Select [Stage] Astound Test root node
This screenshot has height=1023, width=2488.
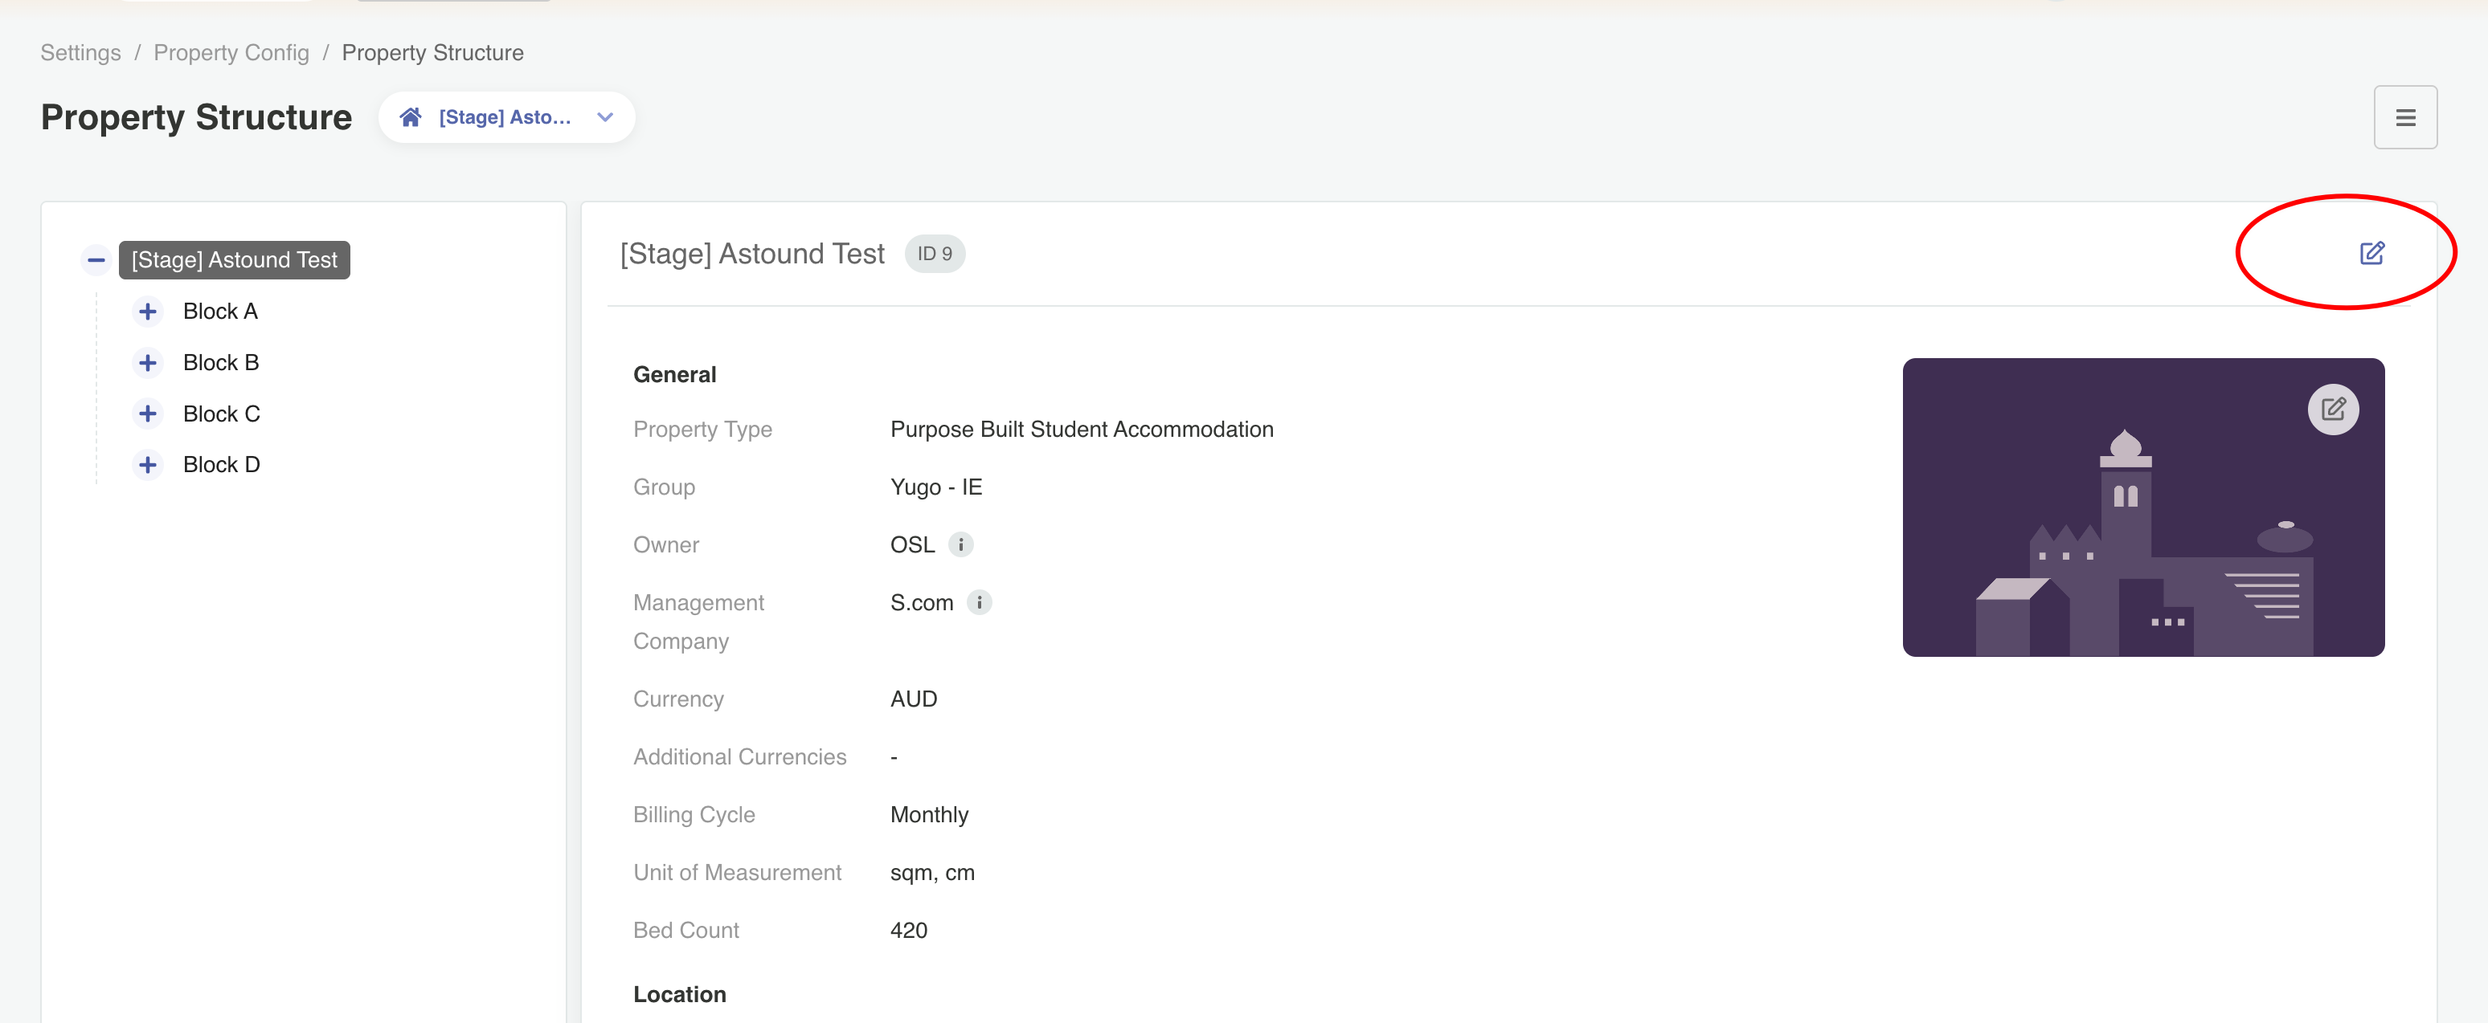[x=234, y=259]
